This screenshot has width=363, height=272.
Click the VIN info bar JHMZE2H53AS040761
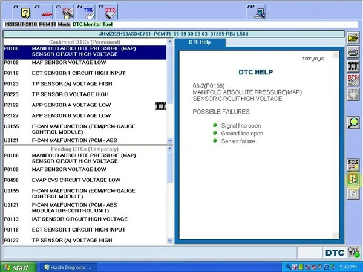174,34
